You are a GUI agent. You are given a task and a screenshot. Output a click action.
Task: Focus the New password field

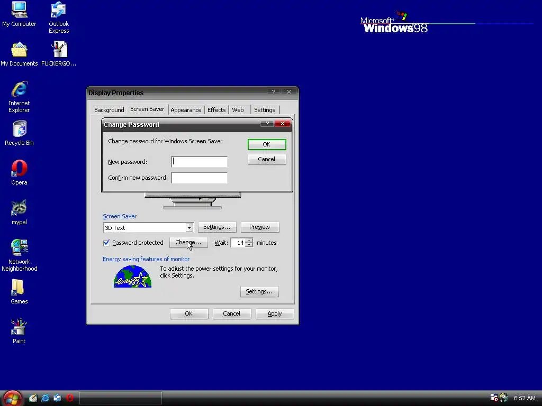point(200,162)
